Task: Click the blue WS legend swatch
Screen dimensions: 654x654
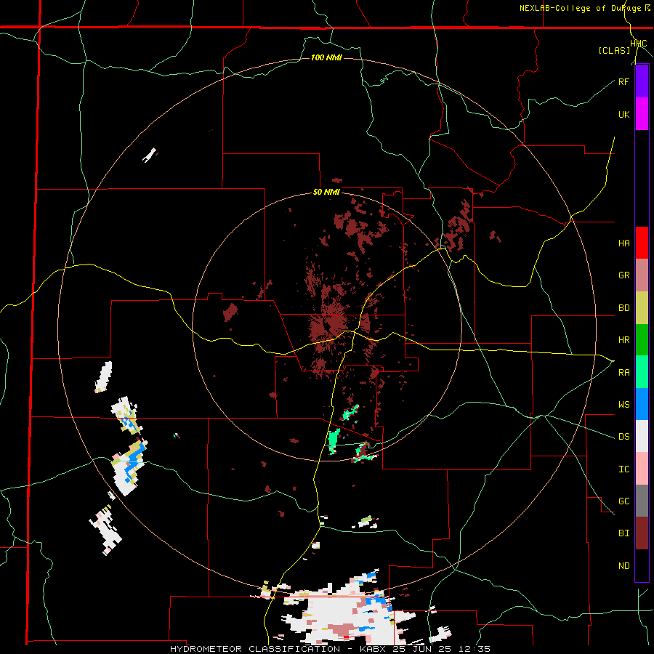Action: pos(642,404)
